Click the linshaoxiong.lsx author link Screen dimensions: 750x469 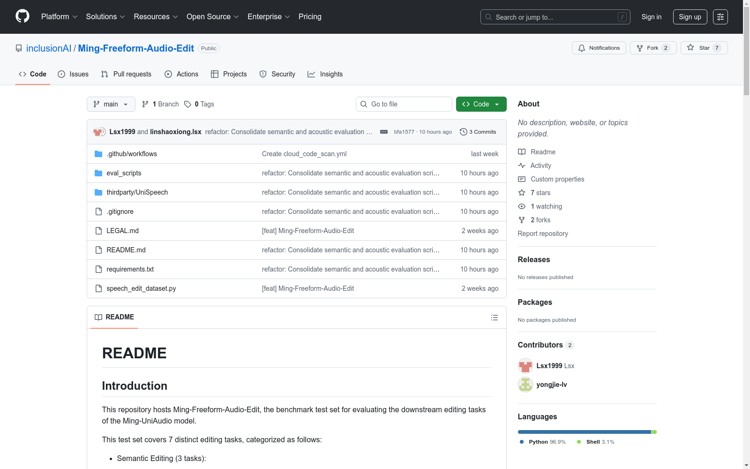tap(176, 132)
